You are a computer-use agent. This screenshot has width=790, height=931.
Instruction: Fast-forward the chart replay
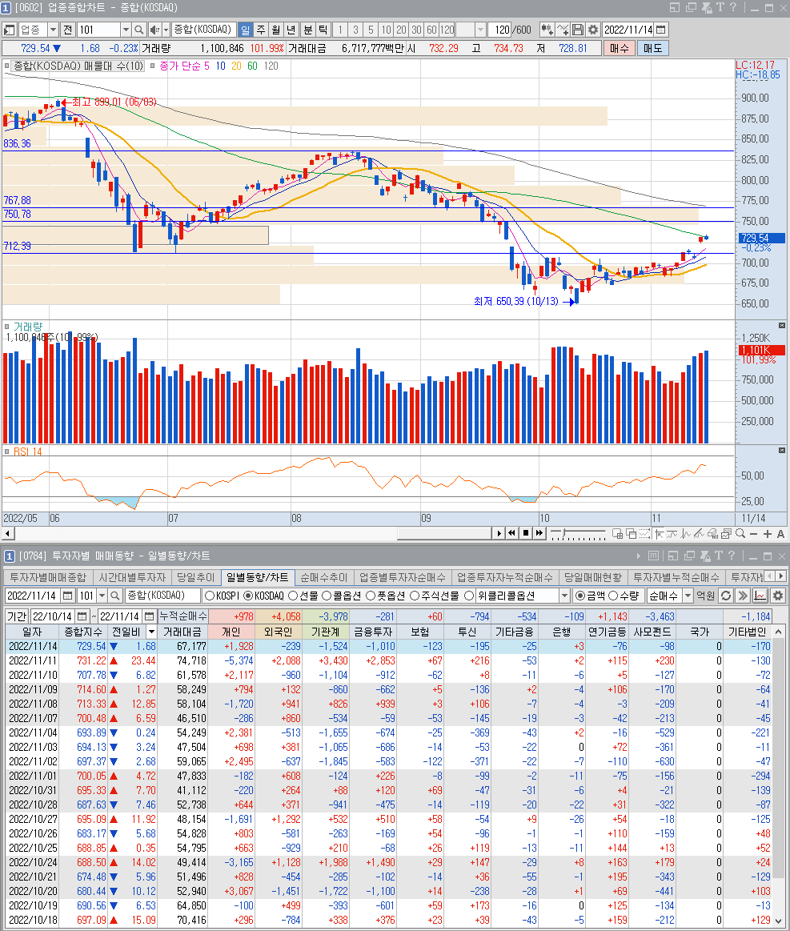pos(539,533)
